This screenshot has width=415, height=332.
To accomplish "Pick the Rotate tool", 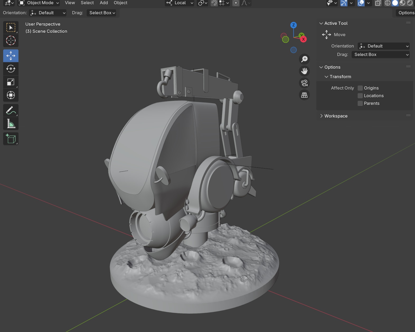I will (11, 69).
